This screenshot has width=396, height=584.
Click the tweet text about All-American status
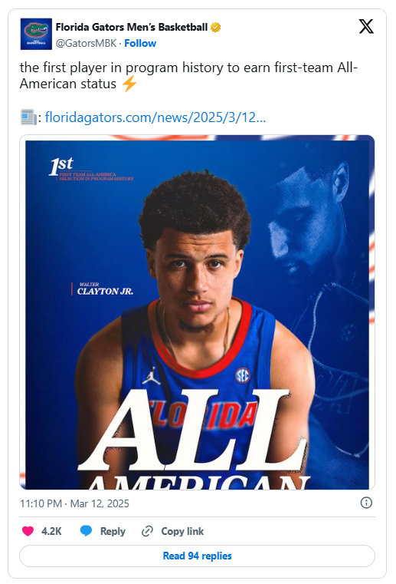tap(188, 76)
